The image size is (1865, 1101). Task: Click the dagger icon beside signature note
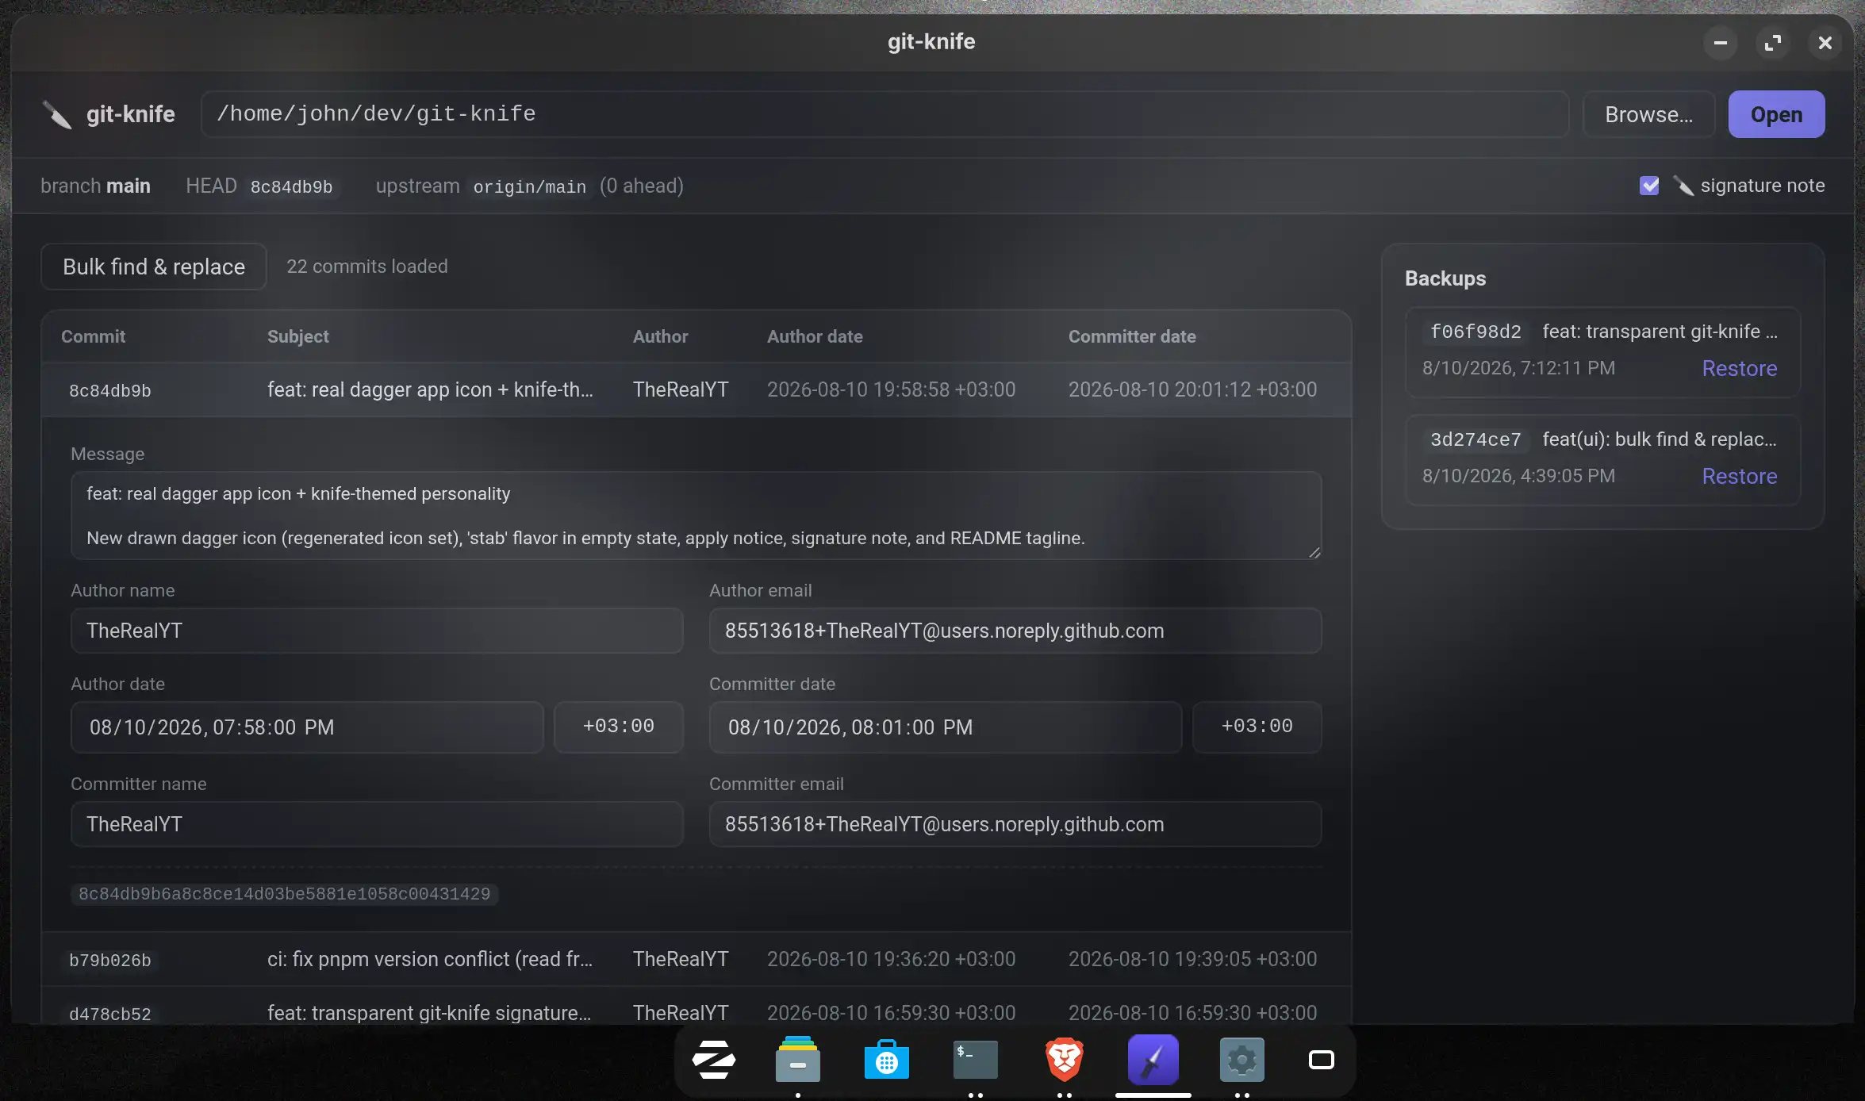pyautogui.click(x=1683, y=186)
